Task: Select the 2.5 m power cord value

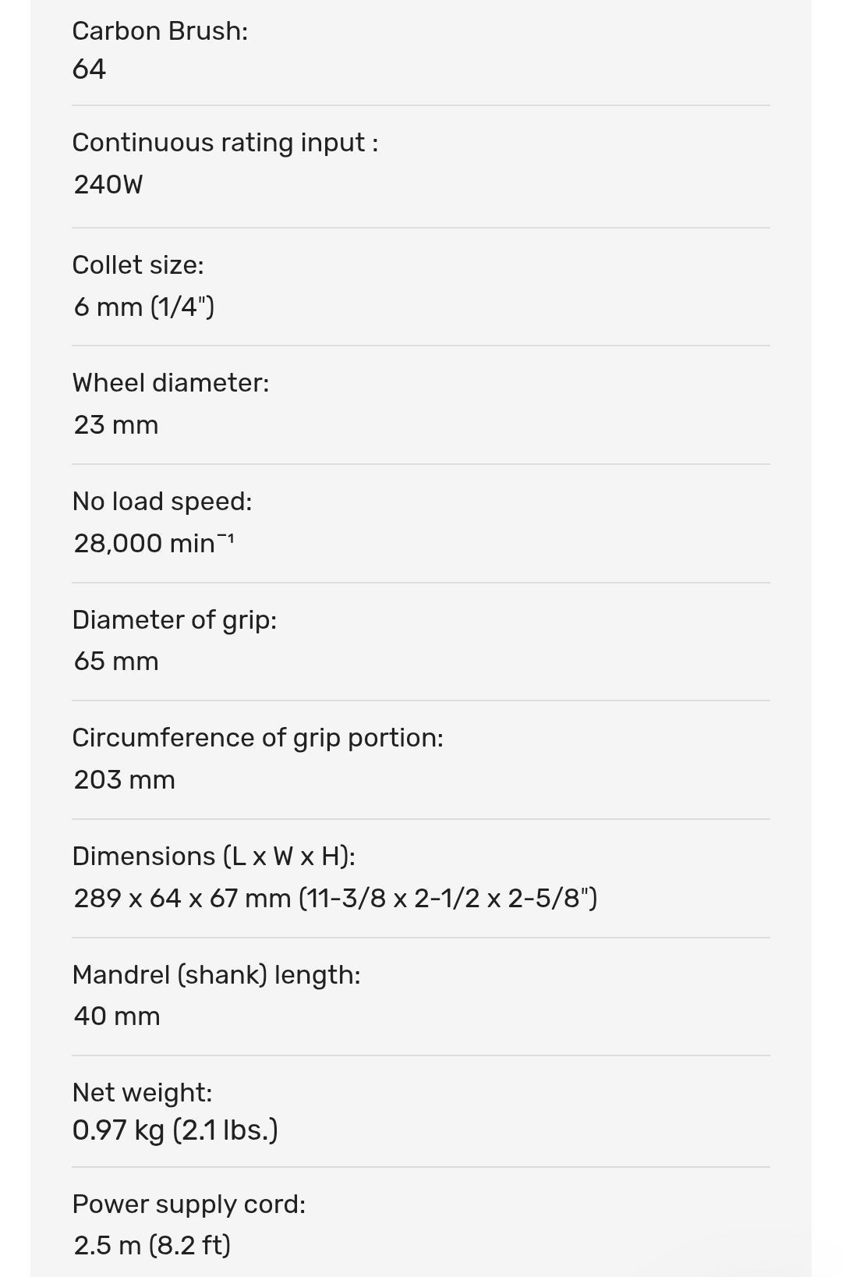Action: [152, 1246]
